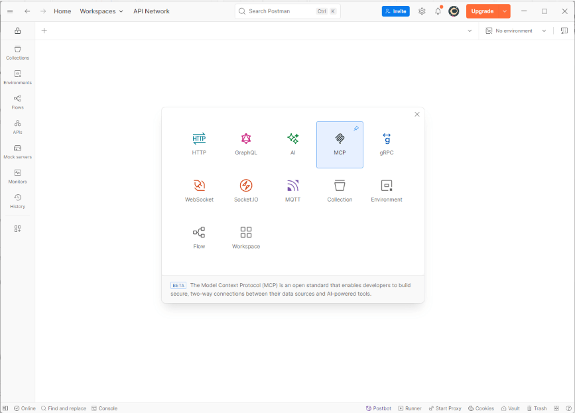Open Cookies manager

pyautogui.click(x=481, y=408)
